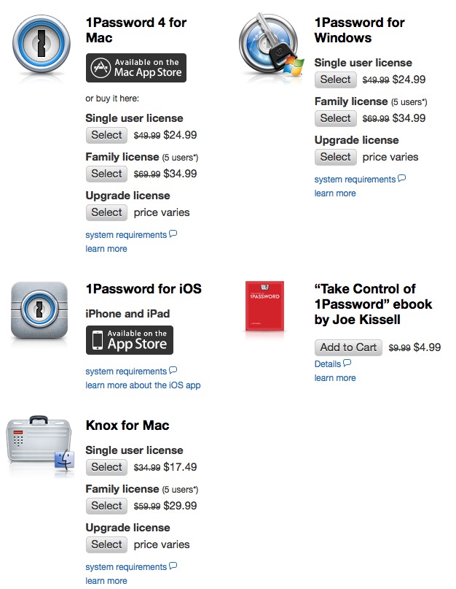Click speech bubble icon by Windows system requirements
This screenshot has width=456, height=589.
click(x=401, y=178)
